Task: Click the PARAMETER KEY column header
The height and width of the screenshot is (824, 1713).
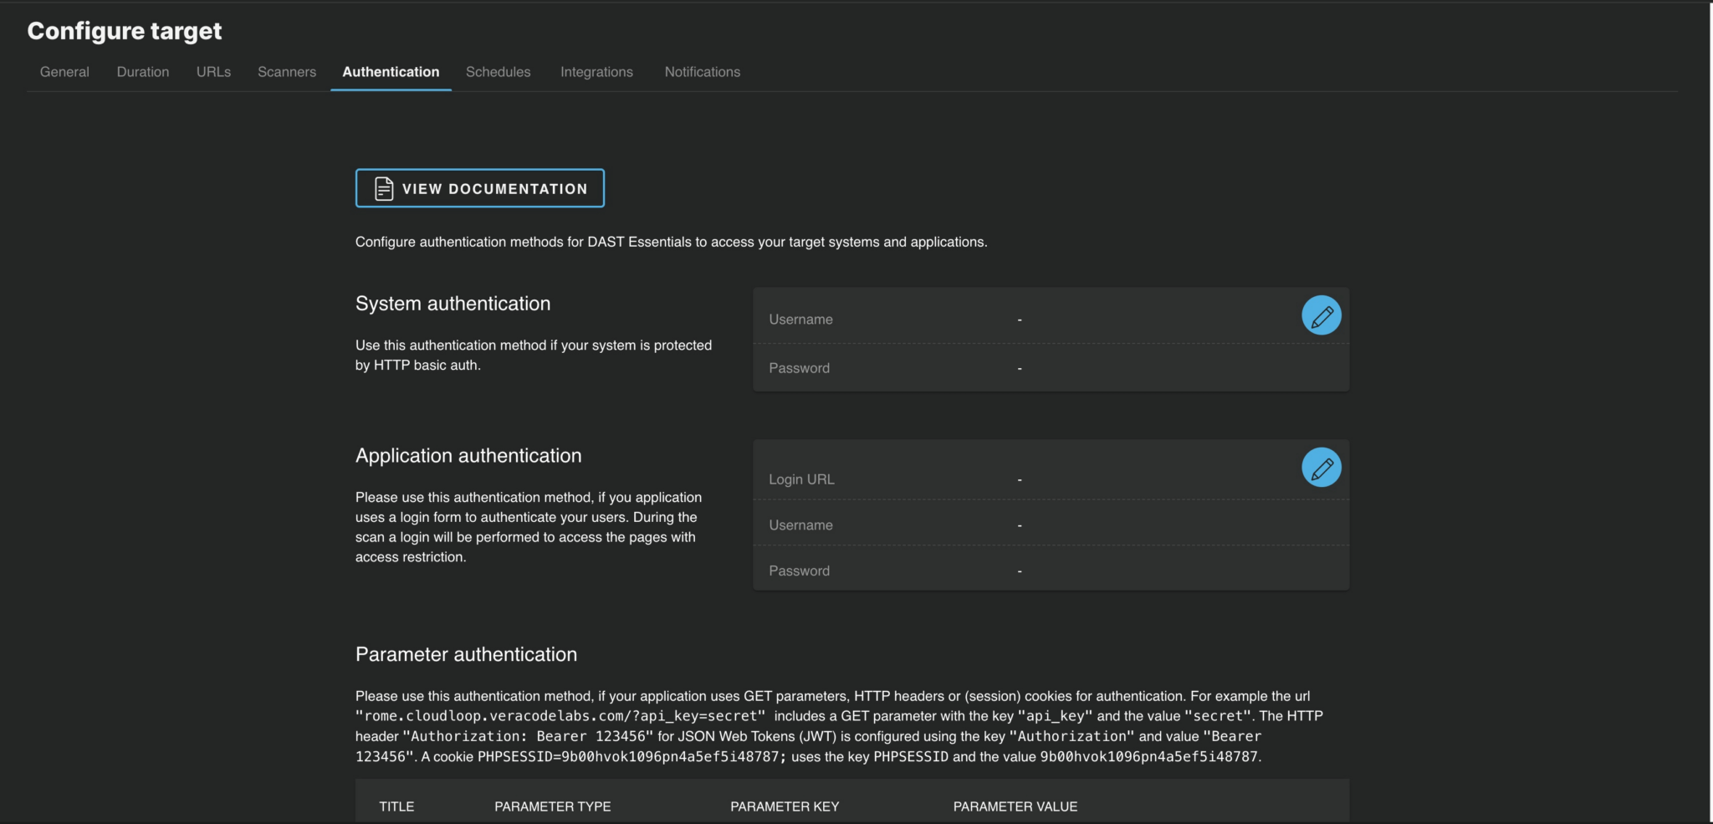Action: pyautogui.click(x=784, y=806)
